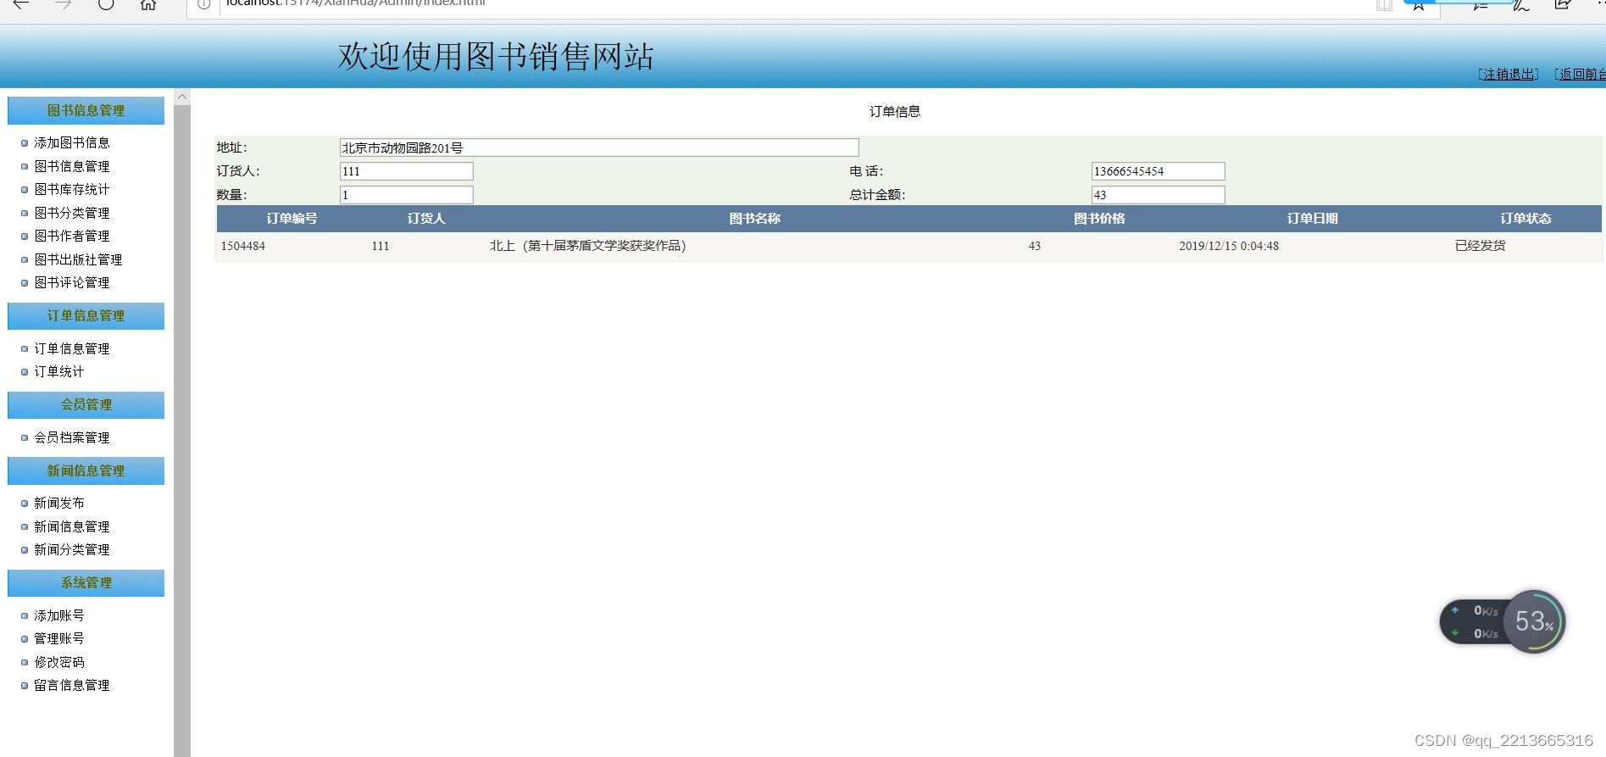Click 图书价格 column header

[1099, 219]
